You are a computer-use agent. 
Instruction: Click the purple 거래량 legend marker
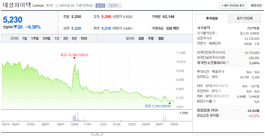click(x=180, y=113)
